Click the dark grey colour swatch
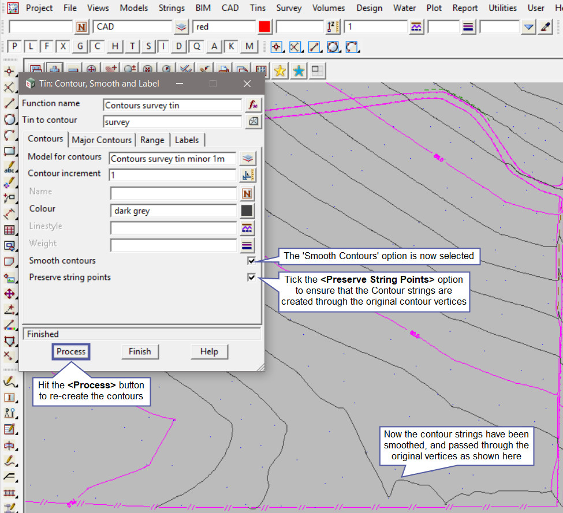Screen dimensions: 563x513 pos(247,211)
